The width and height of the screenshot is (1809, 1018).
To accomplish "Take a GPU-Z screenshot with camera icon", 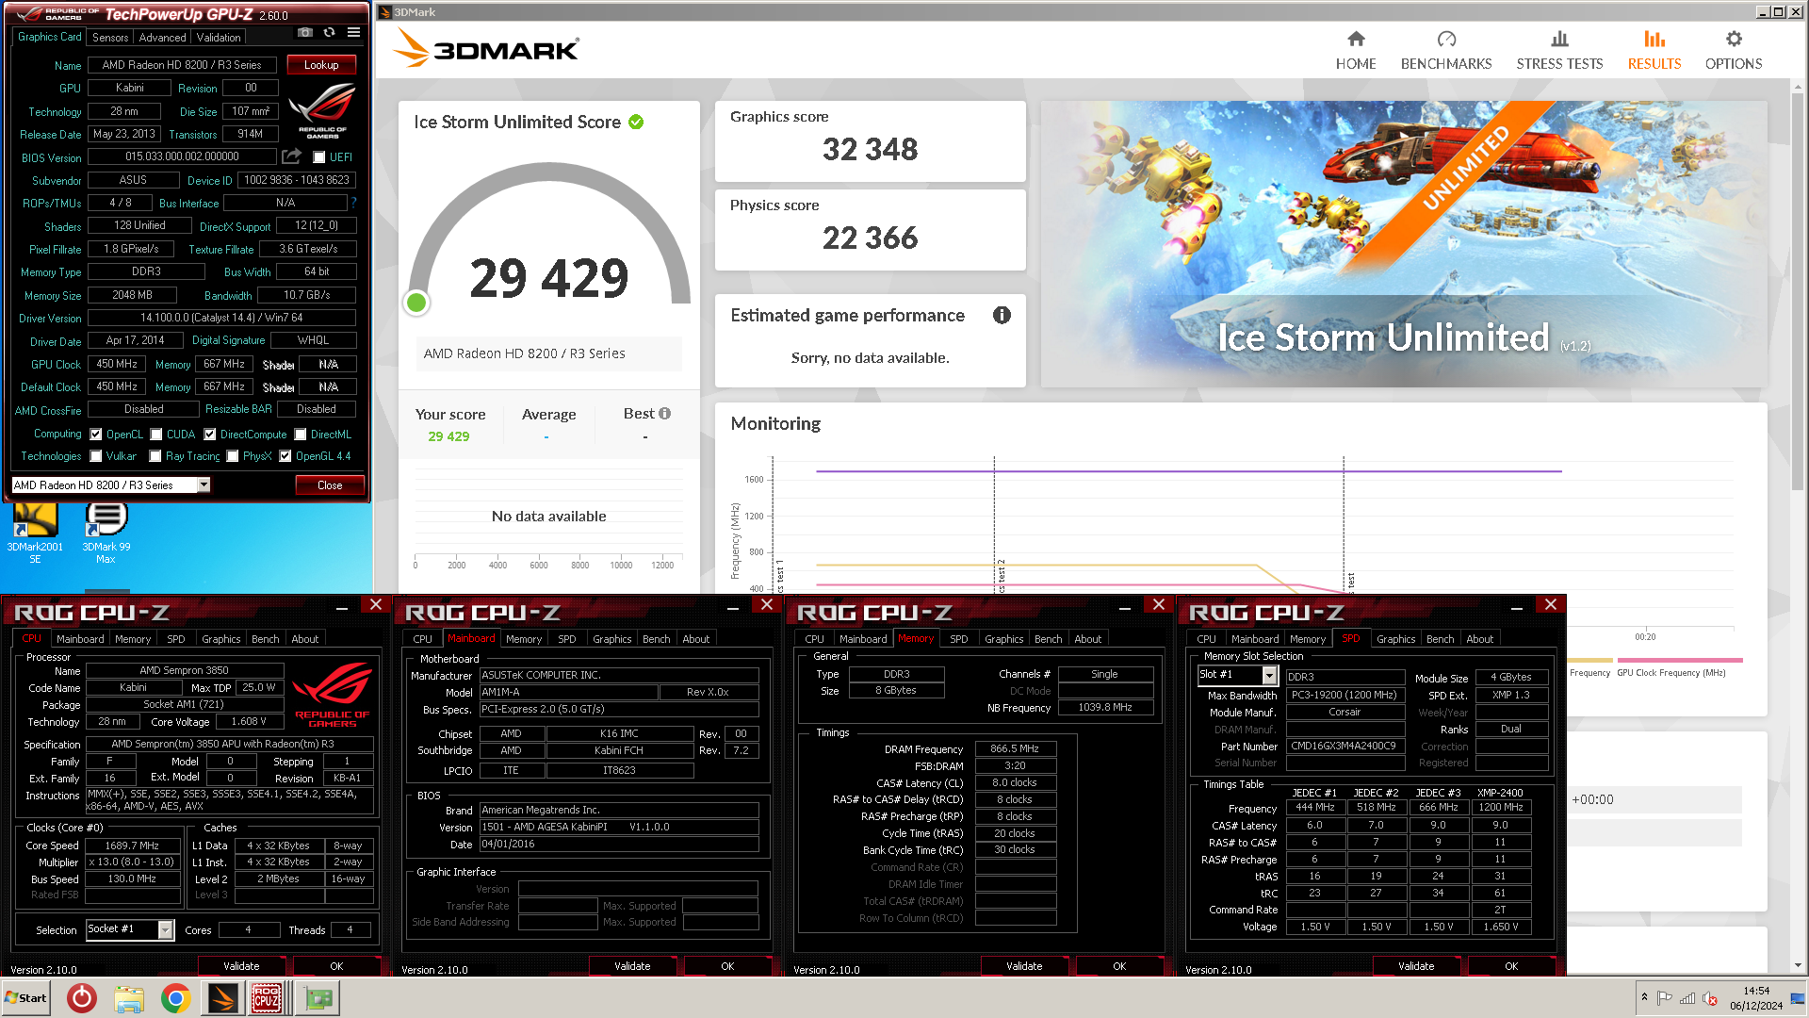I will (x=305, y=32).
